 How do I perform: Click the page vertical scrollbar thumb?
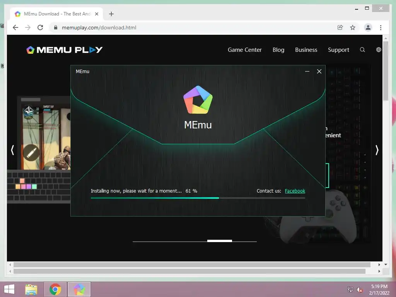click(x=386, y=71)
